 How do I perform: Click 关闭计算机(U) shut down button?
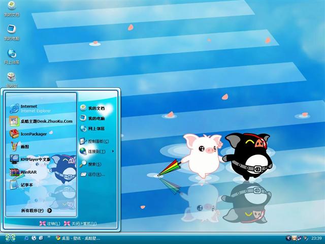pyautogui.click(x=80, y=224)
